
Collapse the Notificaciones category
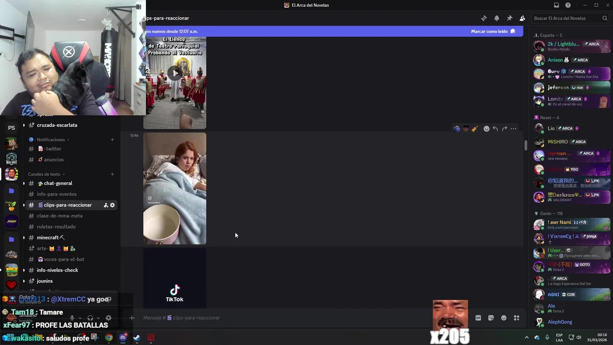49,139
